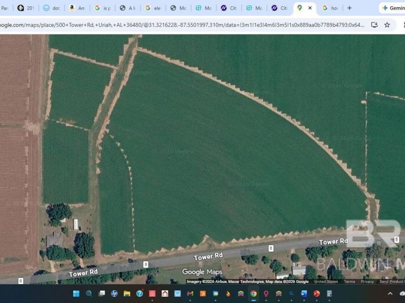Switch to the Citi browser tab

click(x=229, y=8)
